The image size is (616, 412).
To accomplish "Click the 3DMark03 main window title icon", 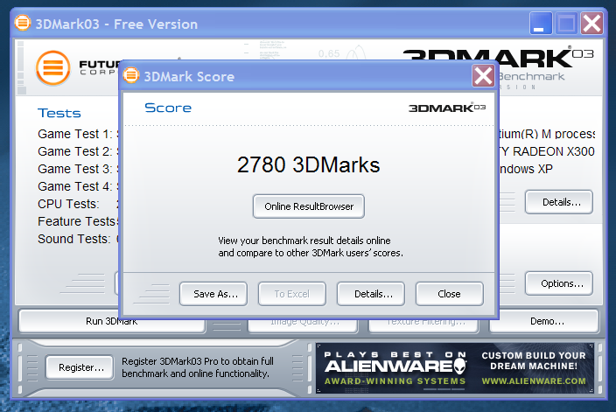I will 23,23.
